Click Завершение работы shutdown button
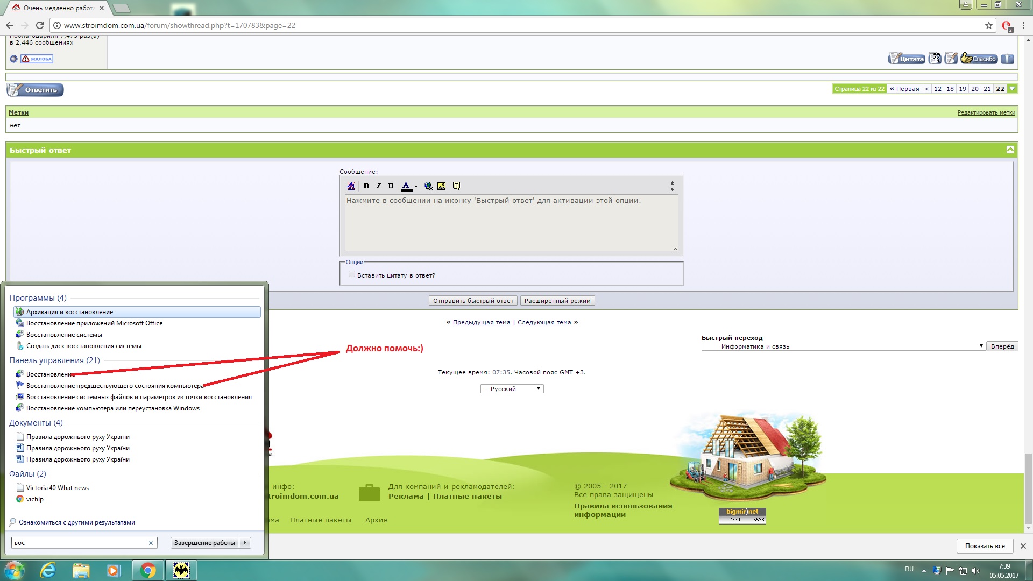This screenshot has width=1033, height=581. (x=204, y=543)
